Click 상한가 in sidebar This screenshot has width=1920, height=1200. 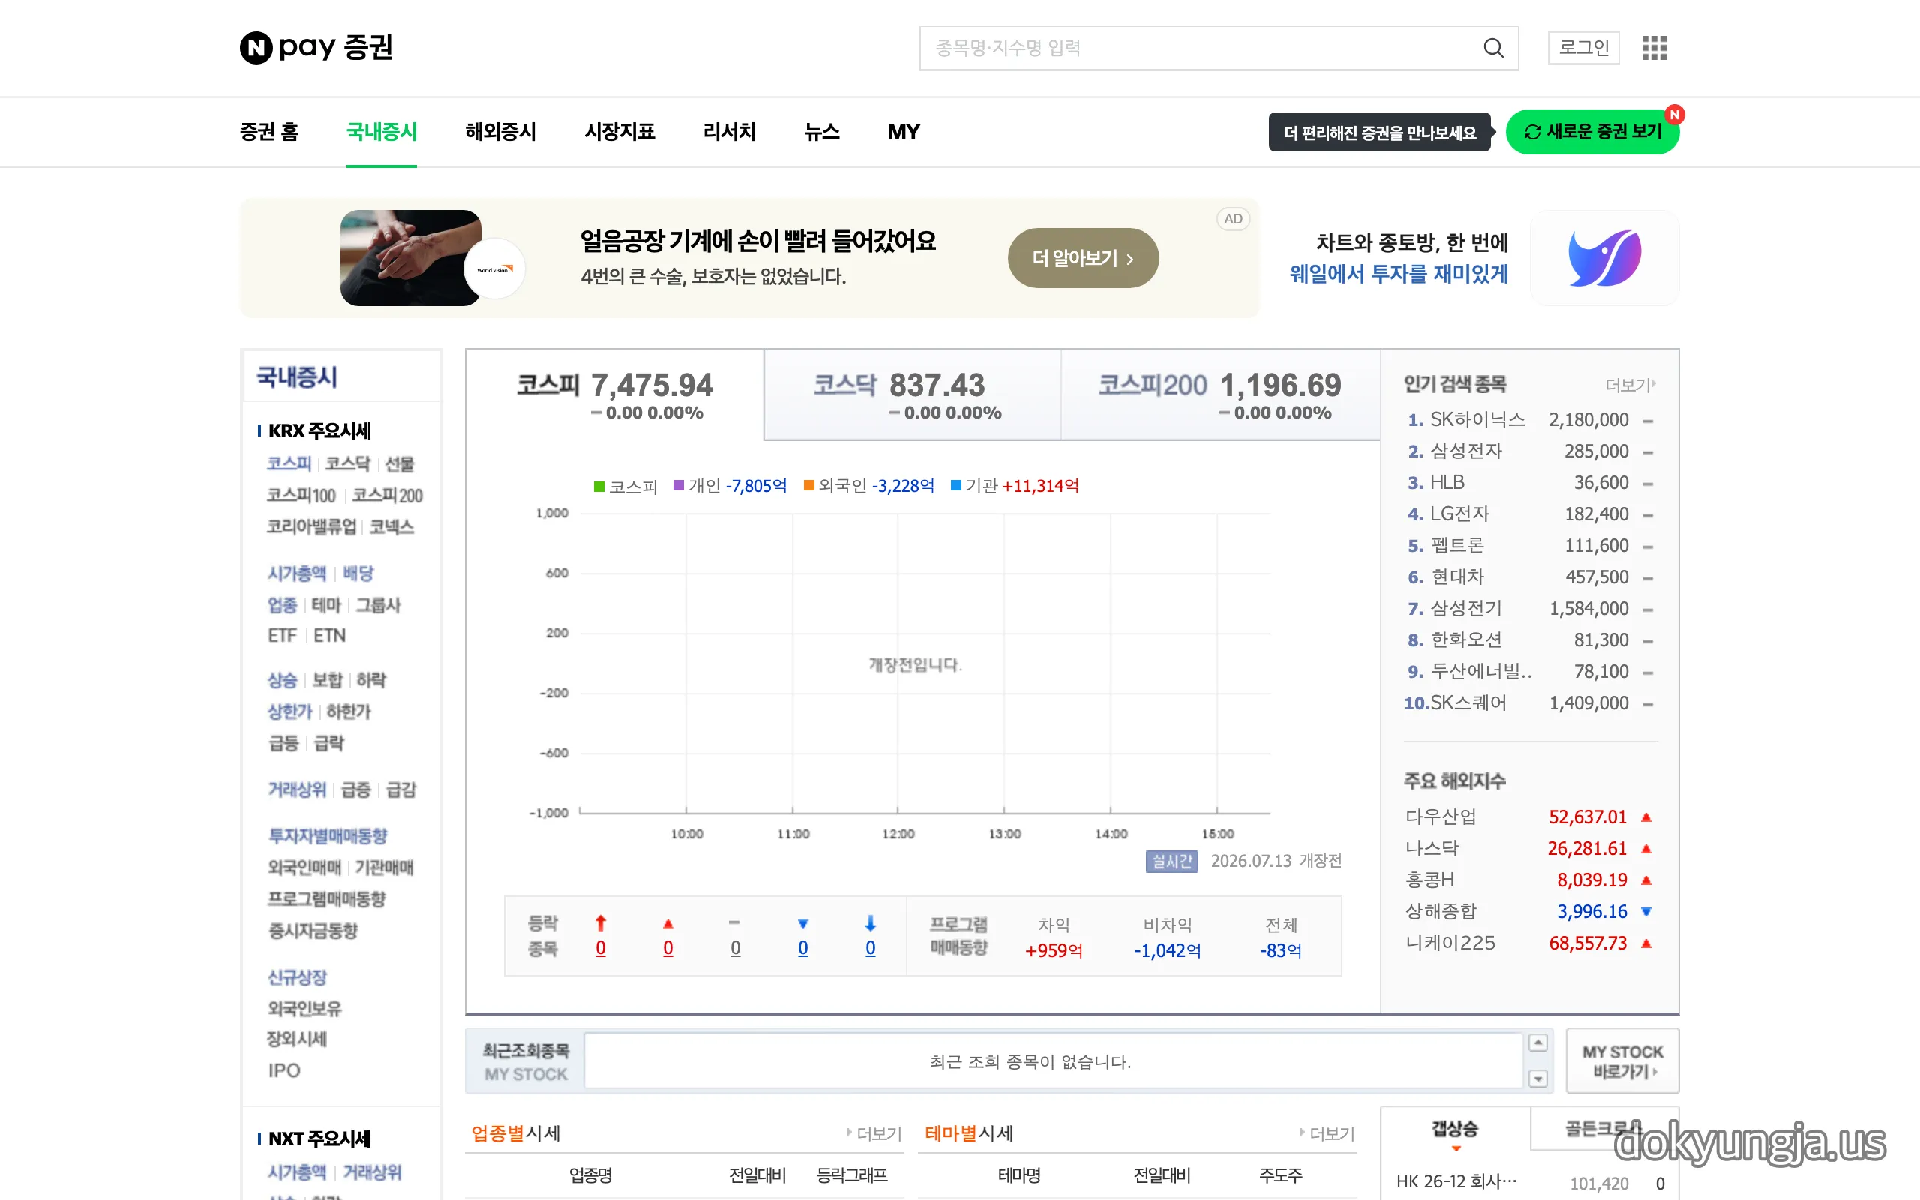pyautogui.click(x=289, y=712)
